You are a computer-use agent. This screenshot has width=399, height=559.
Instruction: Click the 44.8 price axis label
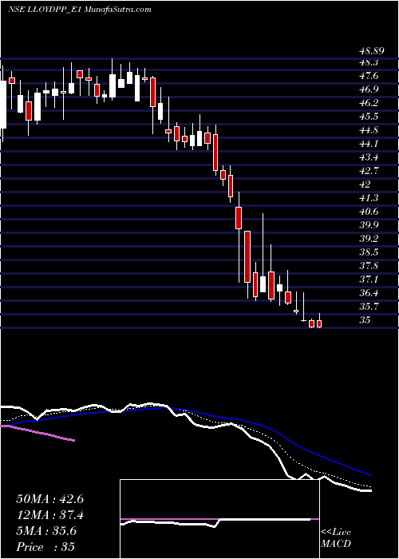click(369, 130)
